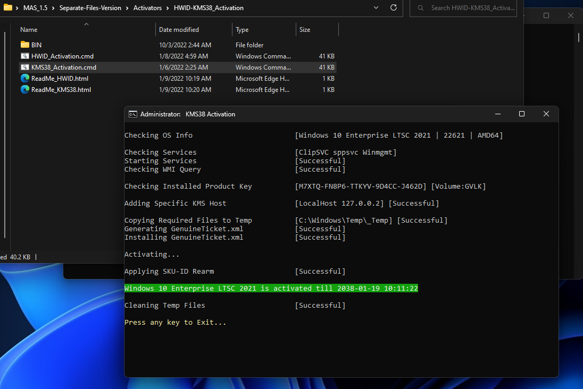
Task: Focus the Search HWID-KMS38_Activation box
Action: coord(463,8)
